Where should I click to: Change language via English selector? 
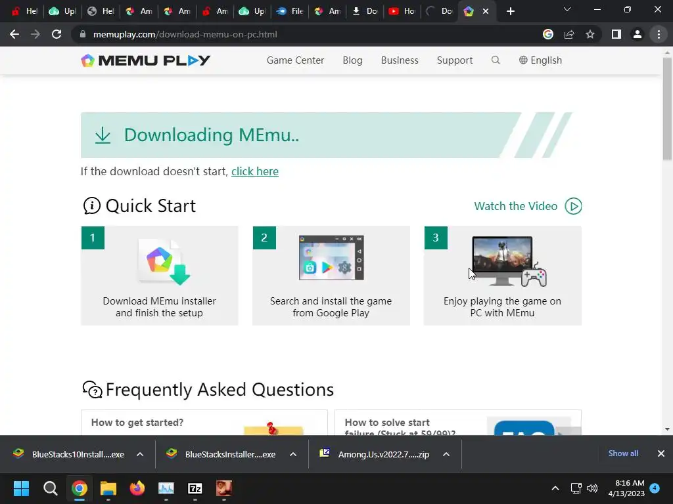click(540, 60)
